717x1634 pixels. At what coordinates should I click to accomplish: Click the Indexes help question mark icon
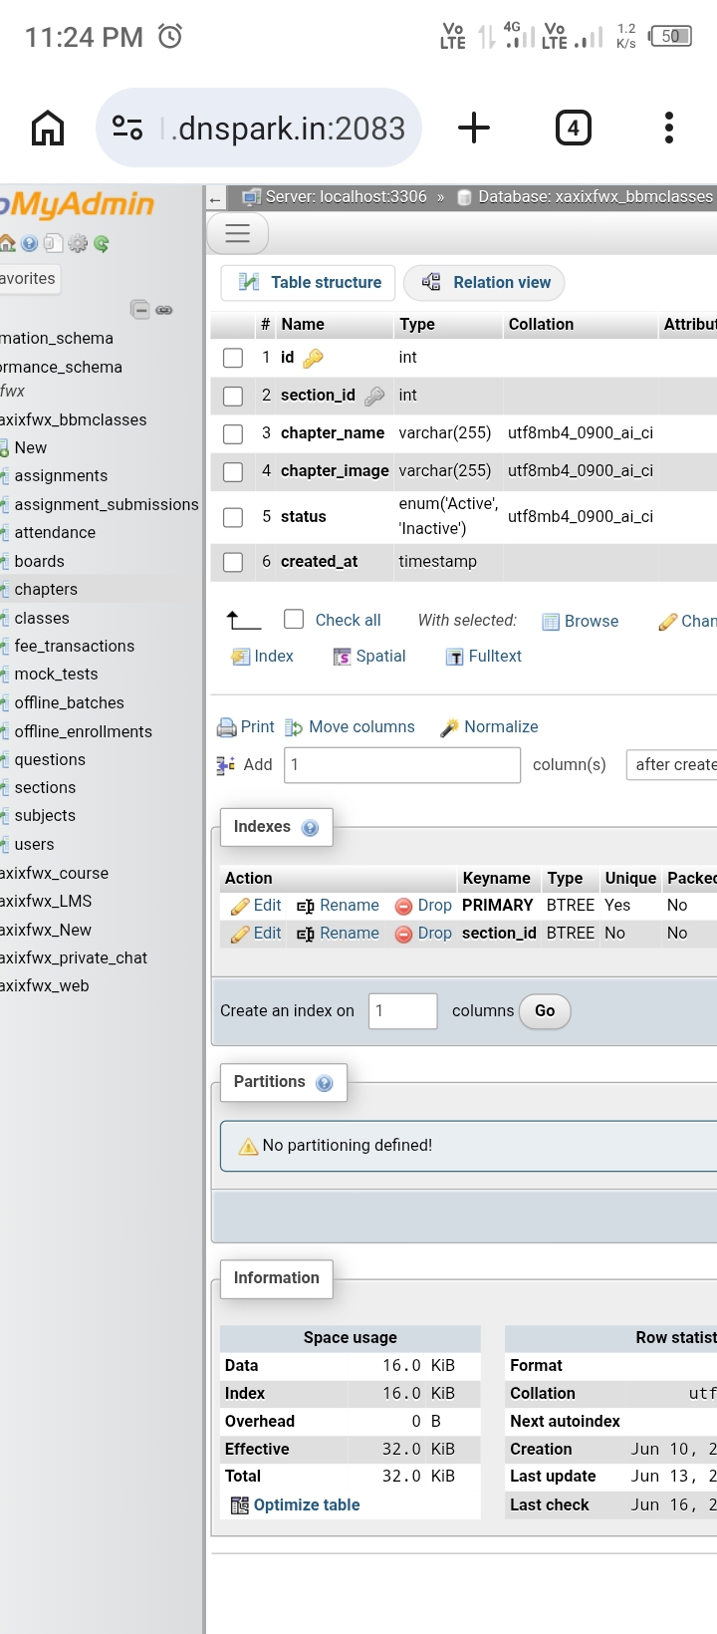(x=310, y=828)
